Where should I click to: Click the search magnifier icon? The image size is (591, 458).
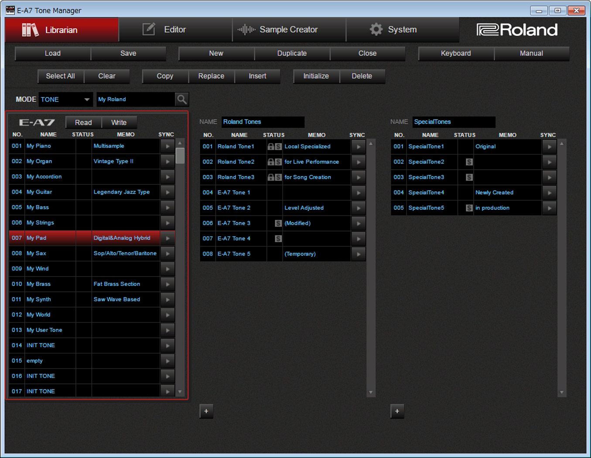click(x=182, y=99)
